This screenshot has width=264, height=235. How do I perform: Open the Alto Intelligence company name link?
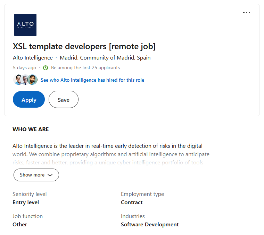coord(33,58)
